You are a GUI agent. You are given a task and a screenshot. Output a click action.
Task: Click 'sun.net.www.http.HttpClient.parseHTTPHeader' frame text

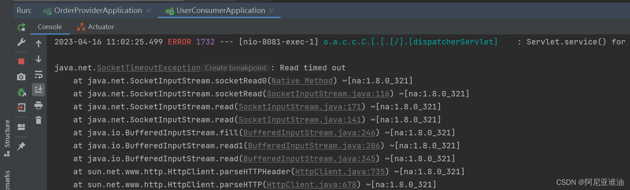[189, 172]
